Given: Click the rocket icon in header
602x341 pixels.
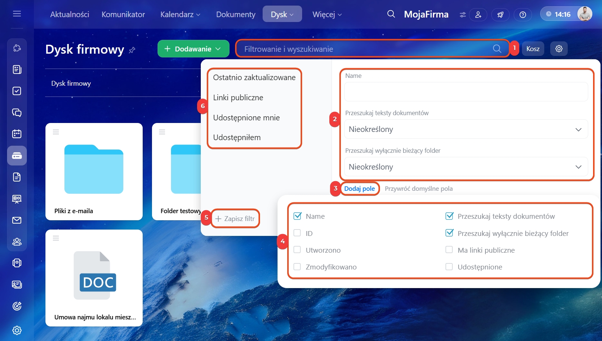Looking at the screenshot, I should tap(501, 15).
